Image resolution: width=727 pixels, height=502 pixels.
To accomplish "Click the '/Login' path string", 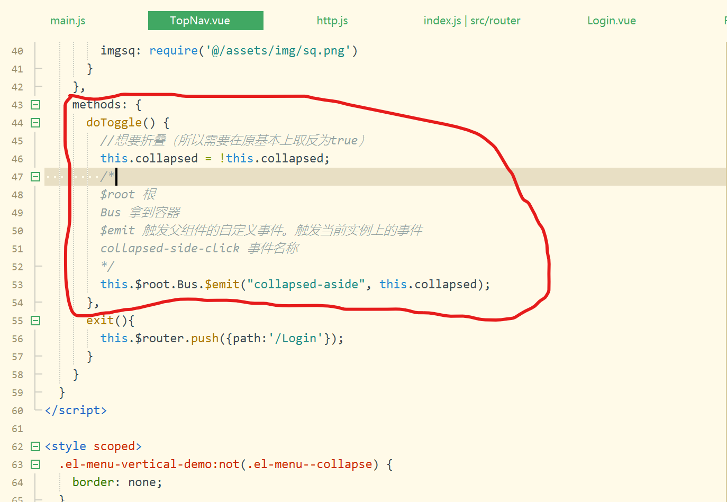I will tap(296, 339).
